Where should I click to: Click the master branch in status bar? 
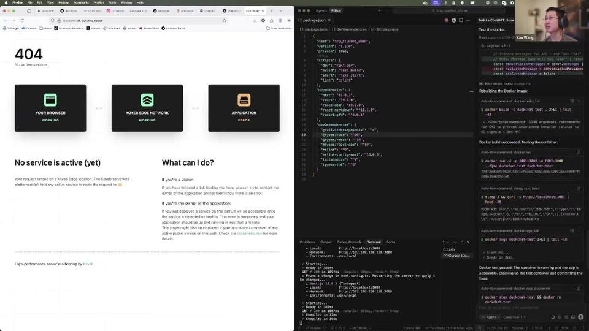click(314, 328)
